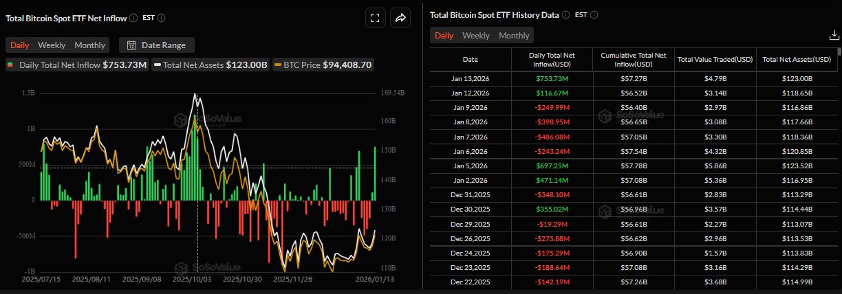Click the calendar icon in Date Range
Viewport: 842px width, 294px height.
[131, 45]
